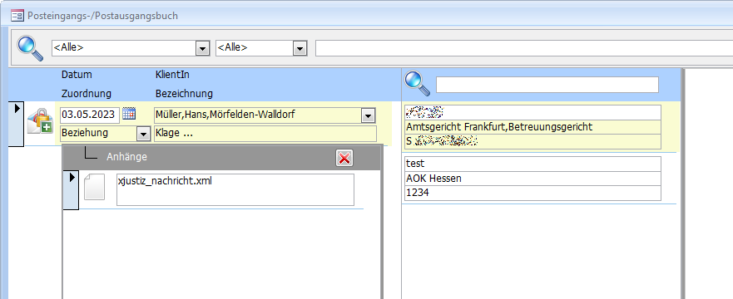
Task: Expand the KlientIn dropdown for Müller,Hans,Mörfelden-Walldorf
Action: [369, 115]
